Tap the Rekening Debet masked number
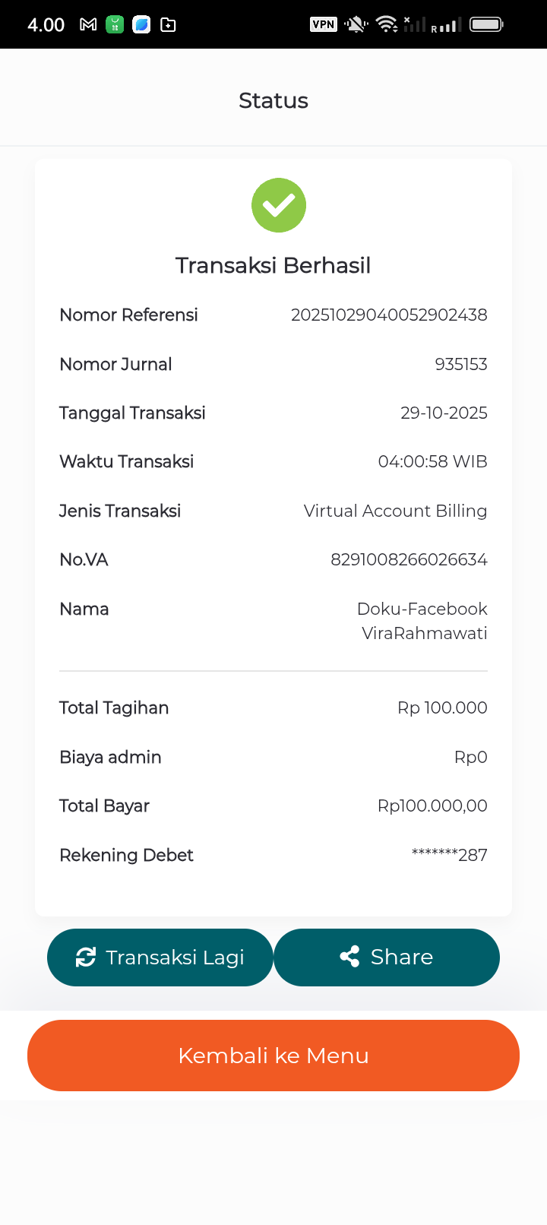The image size is (547, 1225). tap(449, 855)
